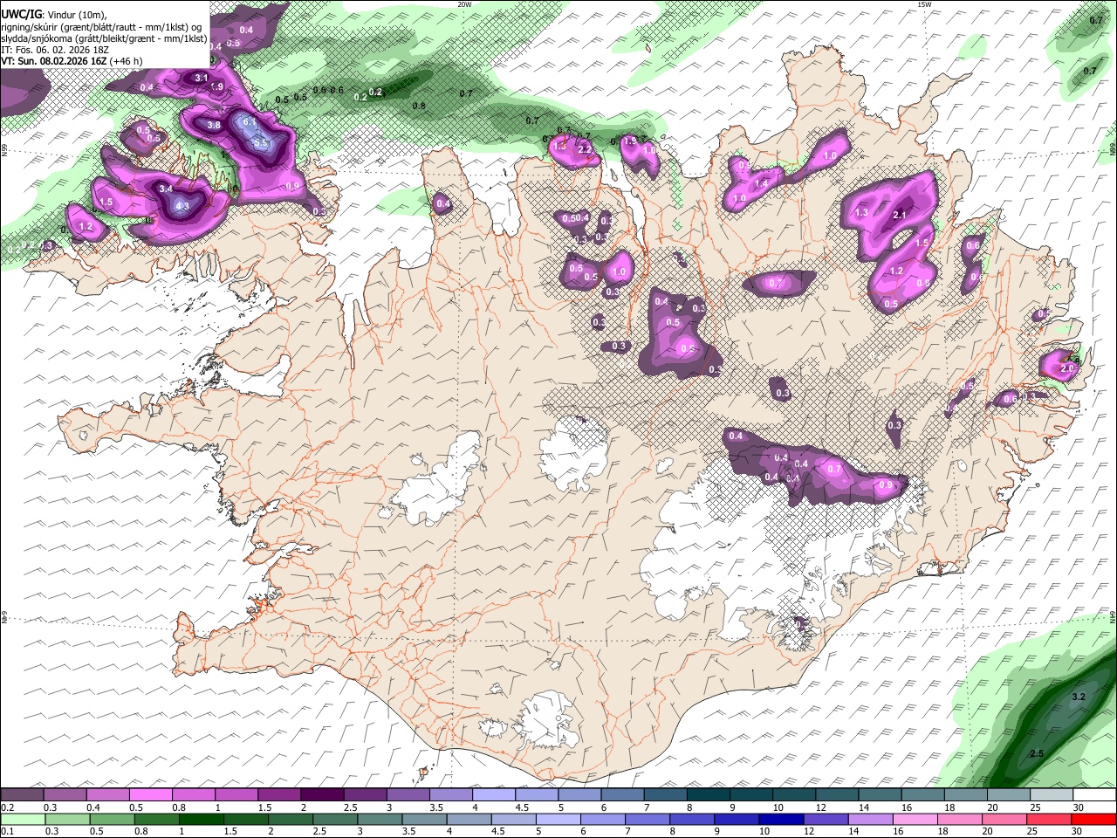The image size is (1117, 838).
Task: Pick the bright pink 0.5 snow legend swatch
Action: 151,794
